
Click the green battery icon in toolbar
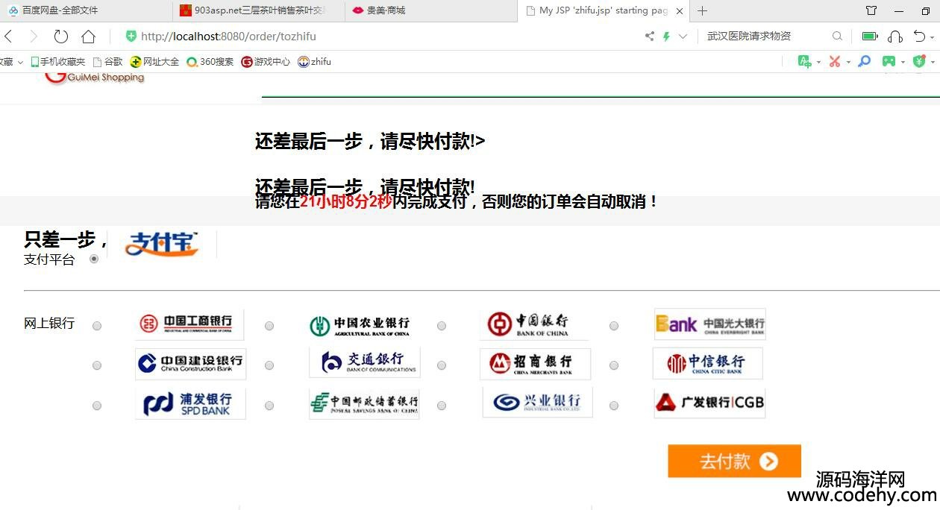(870, 36)
